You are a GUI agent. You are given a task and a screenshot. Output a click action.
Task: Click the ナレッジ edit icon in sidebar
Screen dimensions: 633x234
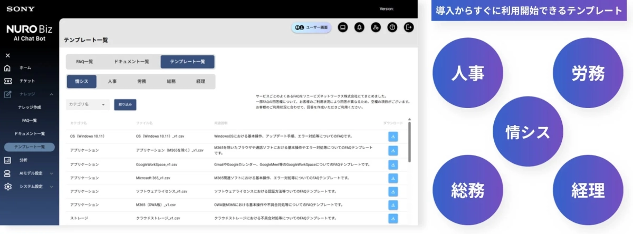7,94
